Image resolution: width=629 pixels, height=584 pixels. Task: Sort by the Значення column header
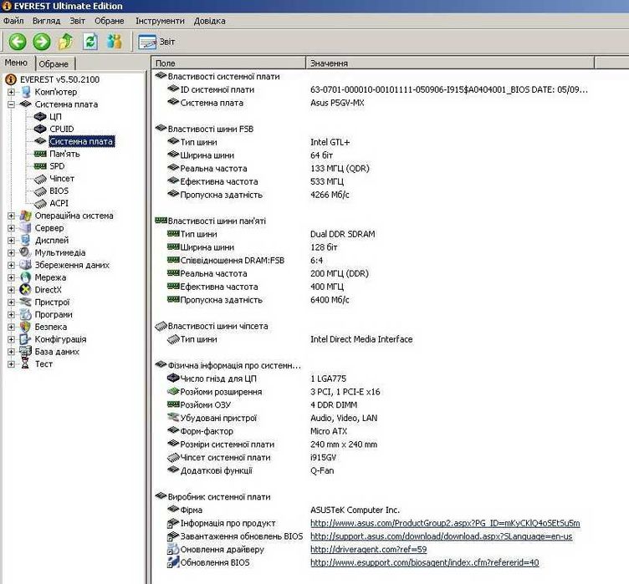[x=450, y=63]
